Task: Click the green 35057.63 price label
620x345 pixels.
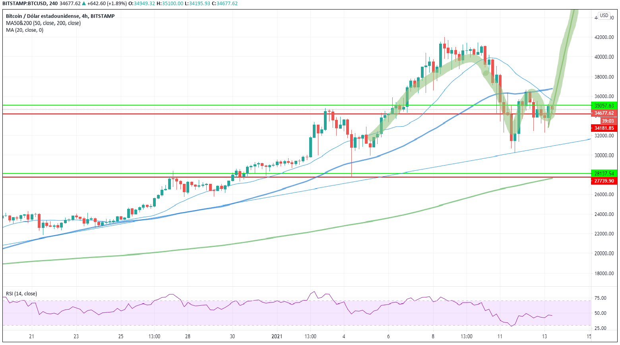Action: (604, 106)
